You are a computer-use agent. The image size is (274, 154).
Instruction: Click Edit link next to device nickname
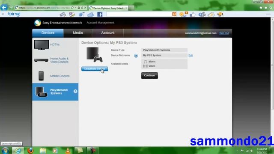click(191, 55)
